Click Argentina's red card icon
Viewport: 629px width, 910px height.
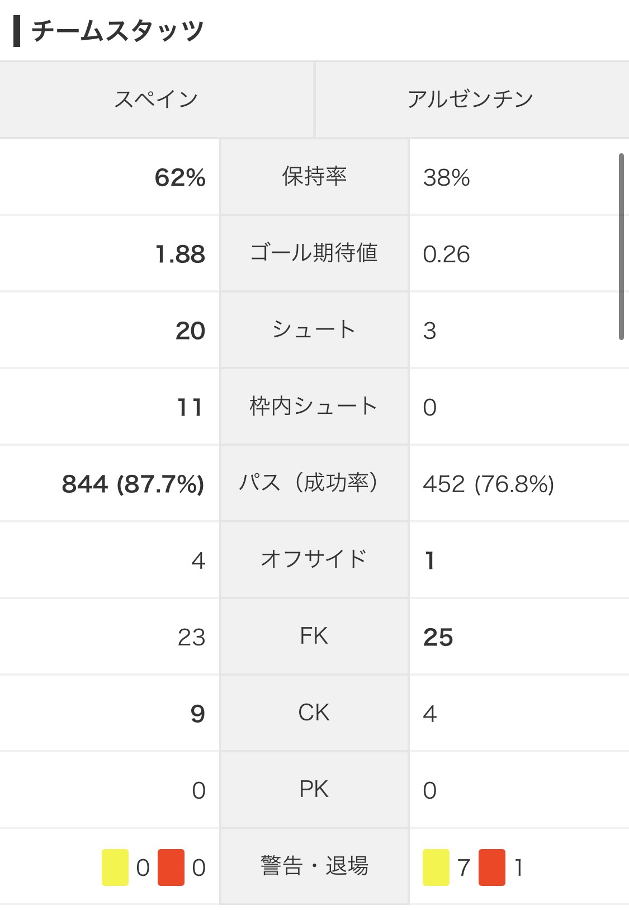492,867
